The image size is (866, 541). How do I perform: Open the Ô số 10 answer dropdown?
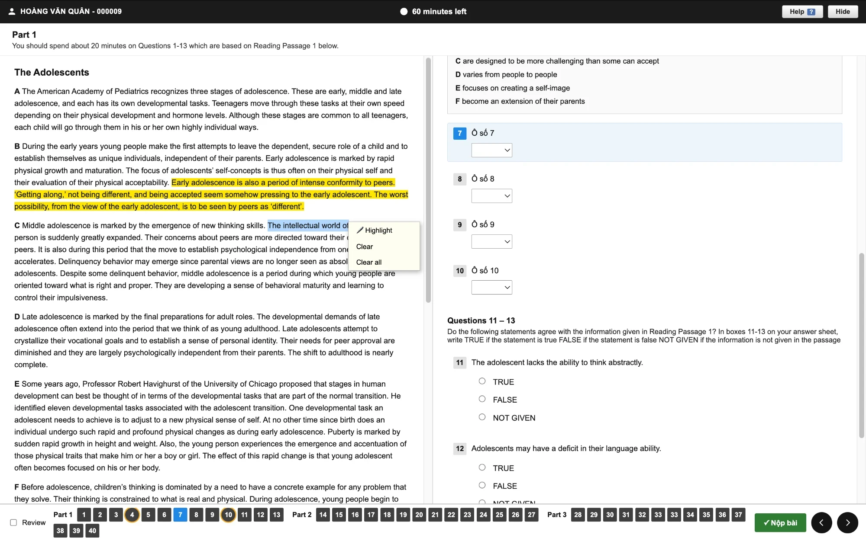click(x=491, y=287)
